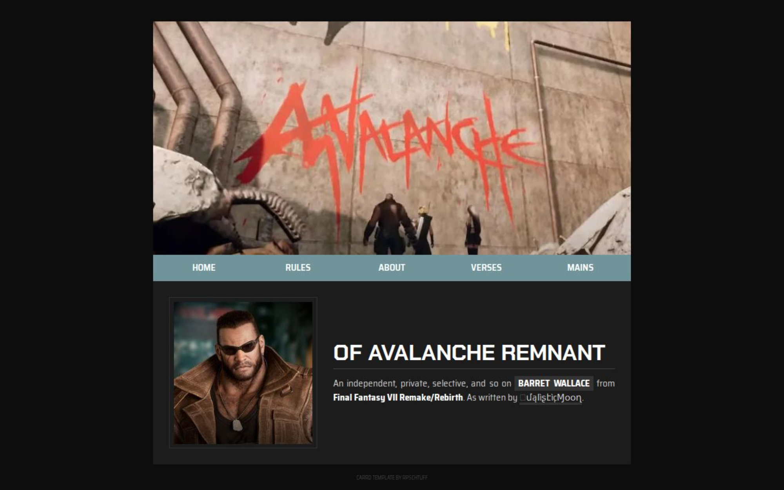Viewport: 784px width, 490px height.
Task: Click the Carrd template credit in footer
Action: click(392, 477)
